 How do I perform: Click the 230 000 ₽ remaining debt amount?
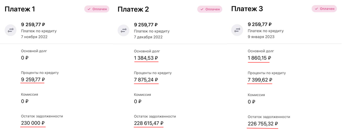tap(33, 123)
